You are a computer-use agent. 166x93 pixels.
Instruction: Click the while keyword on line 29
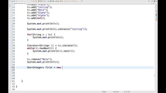coord(31,48)
